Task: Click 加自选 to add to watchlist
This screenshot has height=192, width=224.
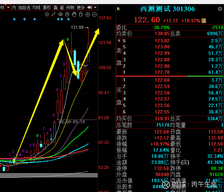Action: (24, 7)
